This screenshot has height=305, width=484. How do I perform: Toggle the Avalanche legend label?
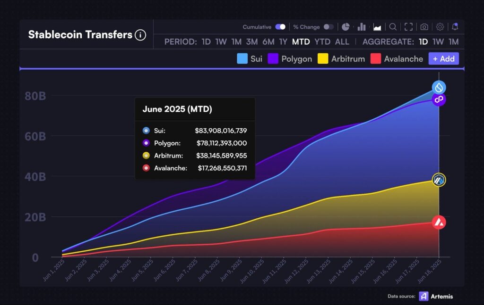coord(404,59)
